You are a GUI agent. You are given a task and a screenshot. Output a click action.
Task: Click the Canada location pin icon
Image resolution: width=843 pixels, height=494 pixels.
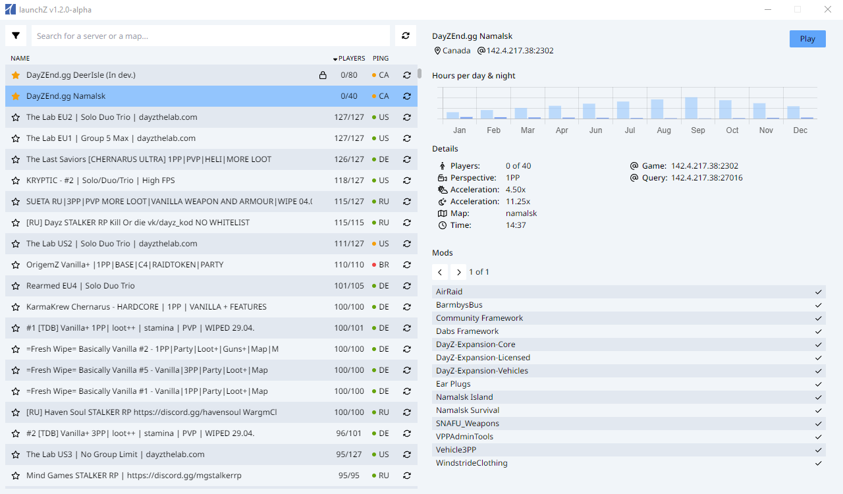[x=437, y=51]
